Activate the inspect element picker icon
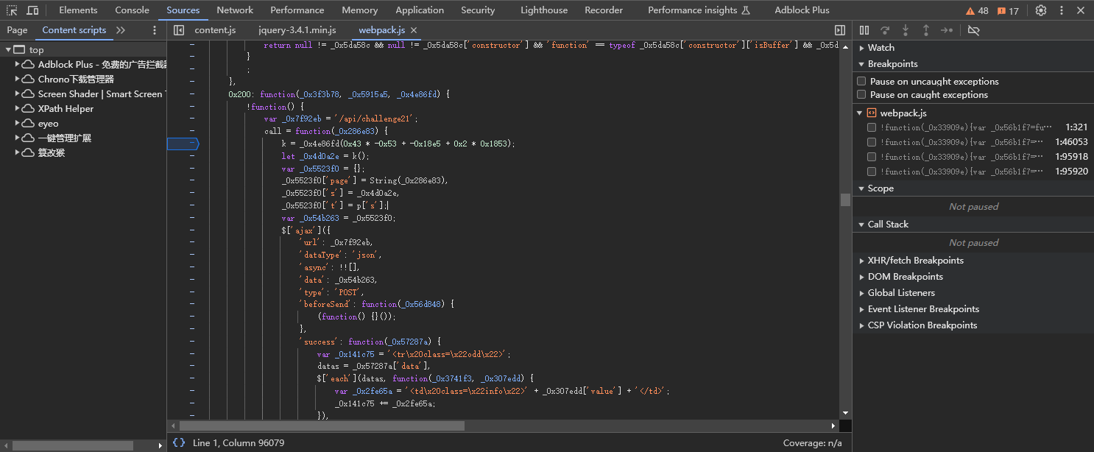The height and width of the screenshot is (452, 1094). [13, 10]
